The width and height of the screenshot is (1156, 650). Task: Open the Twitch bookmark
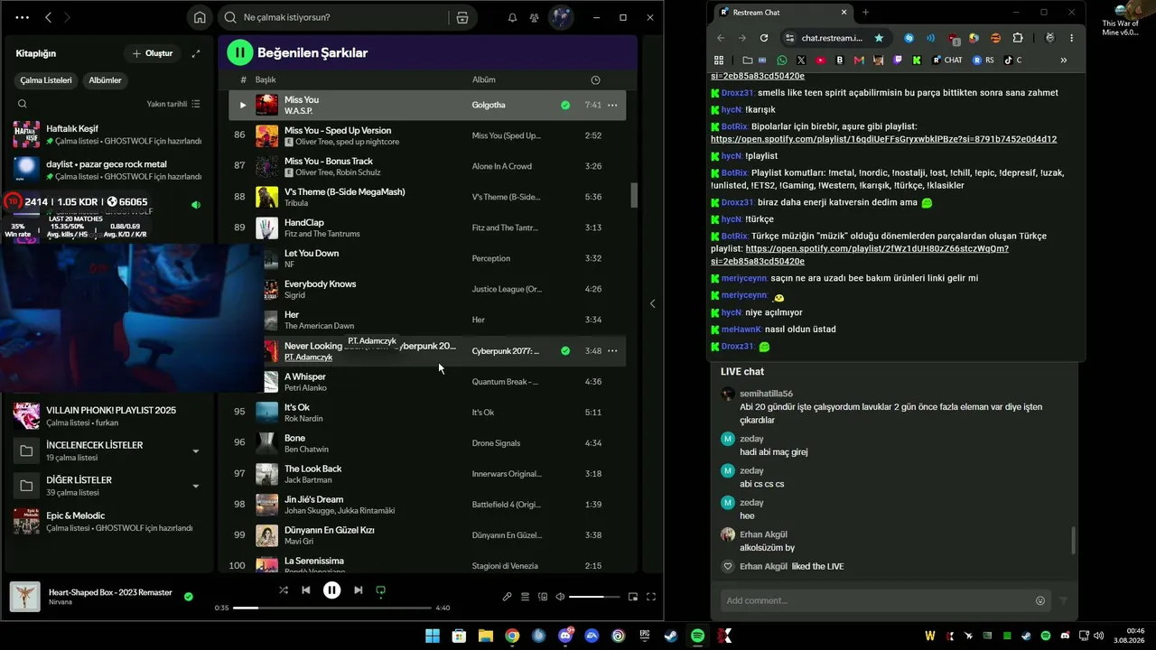pos(898,60)
